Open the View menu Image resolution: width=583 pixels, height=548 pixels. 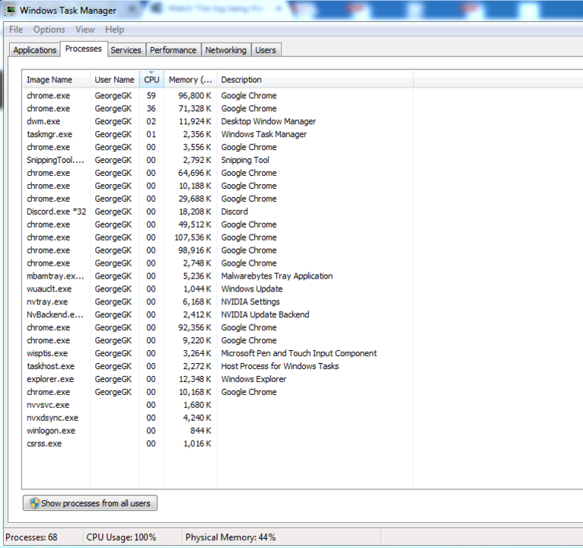[x=84, y=30]
